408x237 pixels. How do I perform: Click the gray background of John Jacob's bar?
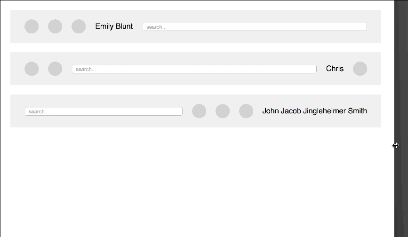(196, 123)
